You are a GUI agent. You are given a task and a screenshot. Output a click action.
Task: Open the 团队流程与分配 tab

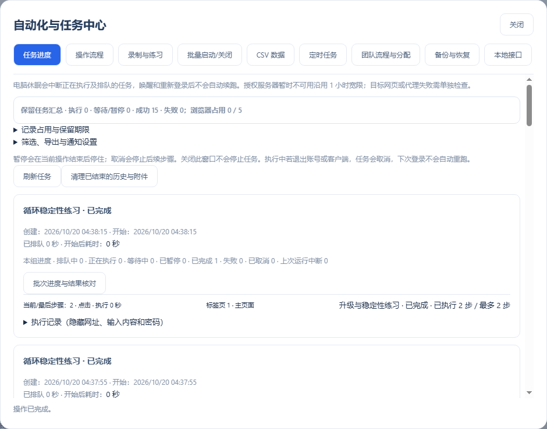(385, 55)
